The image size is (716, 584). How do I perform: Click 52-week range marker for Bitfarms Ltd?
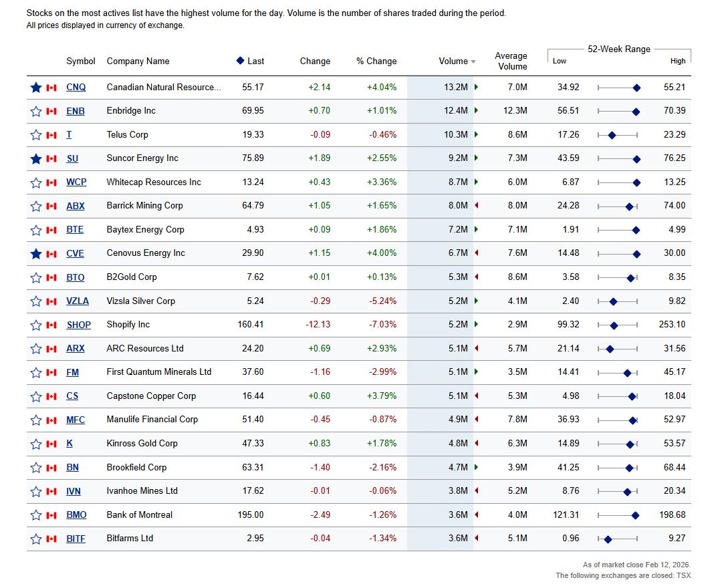click(608, 539)
